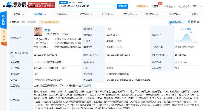203x111 pixels.
Task: Click the blue outlined button near 天眼查 watermark
Action: point(177,22)
